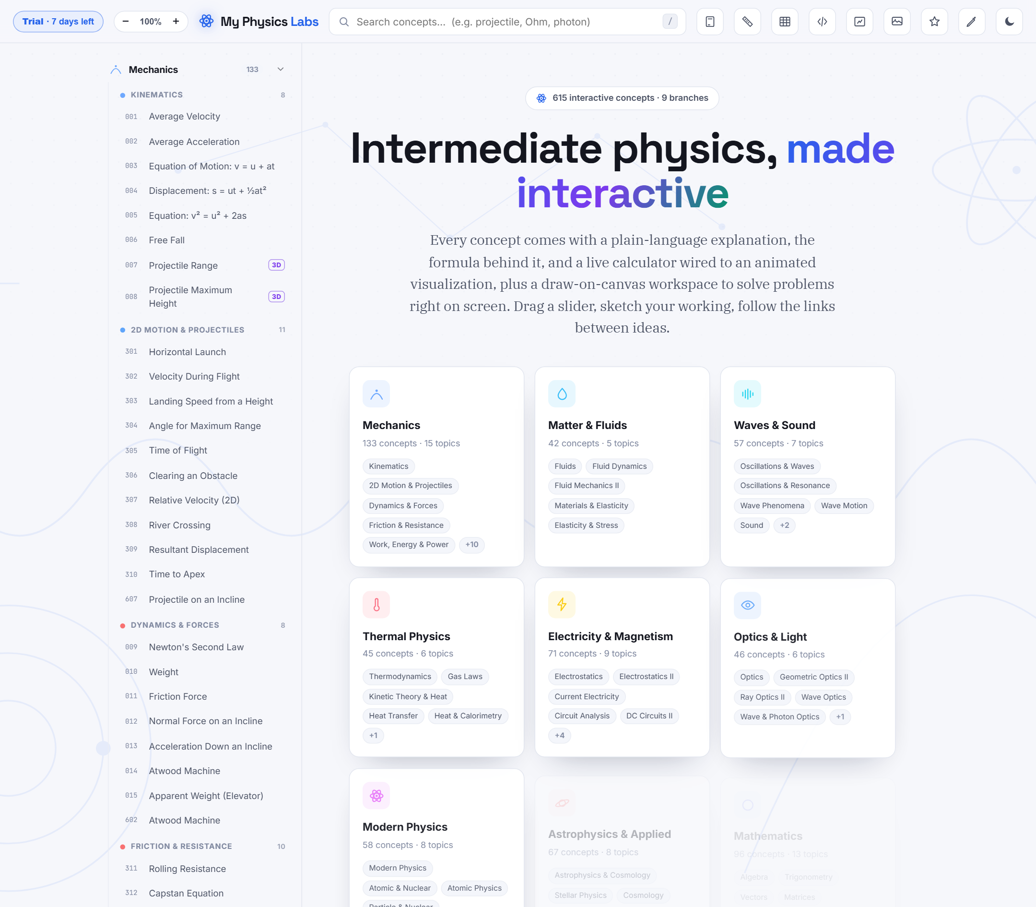Click Modern Physics atom icon
Image resolution: width=1036 pixels, height=907 pixels.
(376, 796)
